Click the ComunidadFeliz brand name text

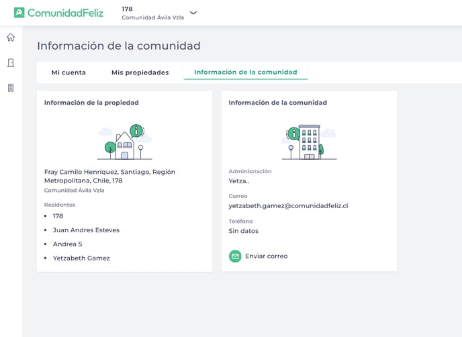click(65, 13)
